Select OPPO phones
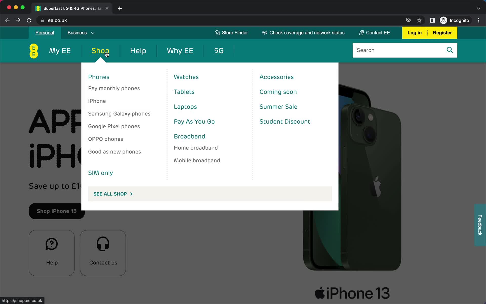 [106, 139]
